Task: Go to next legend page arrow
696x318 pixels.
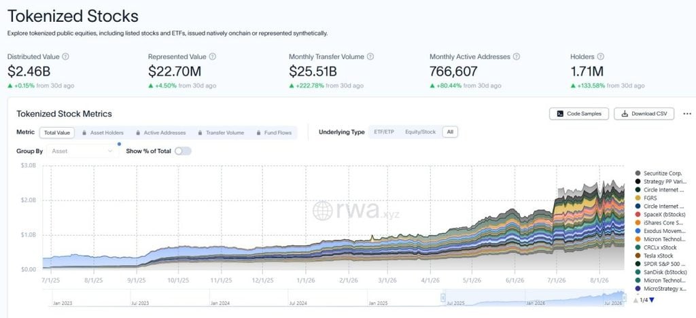Action: point(652,300)
